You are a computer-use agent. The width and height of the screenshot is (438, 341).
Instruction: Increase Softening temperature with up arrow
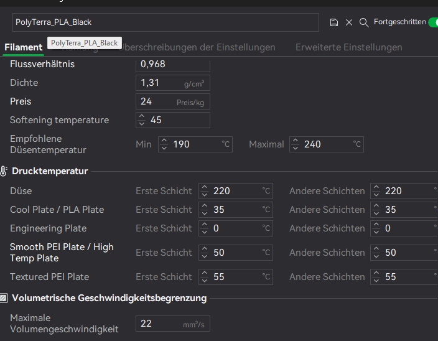click(x=142, y=116)
